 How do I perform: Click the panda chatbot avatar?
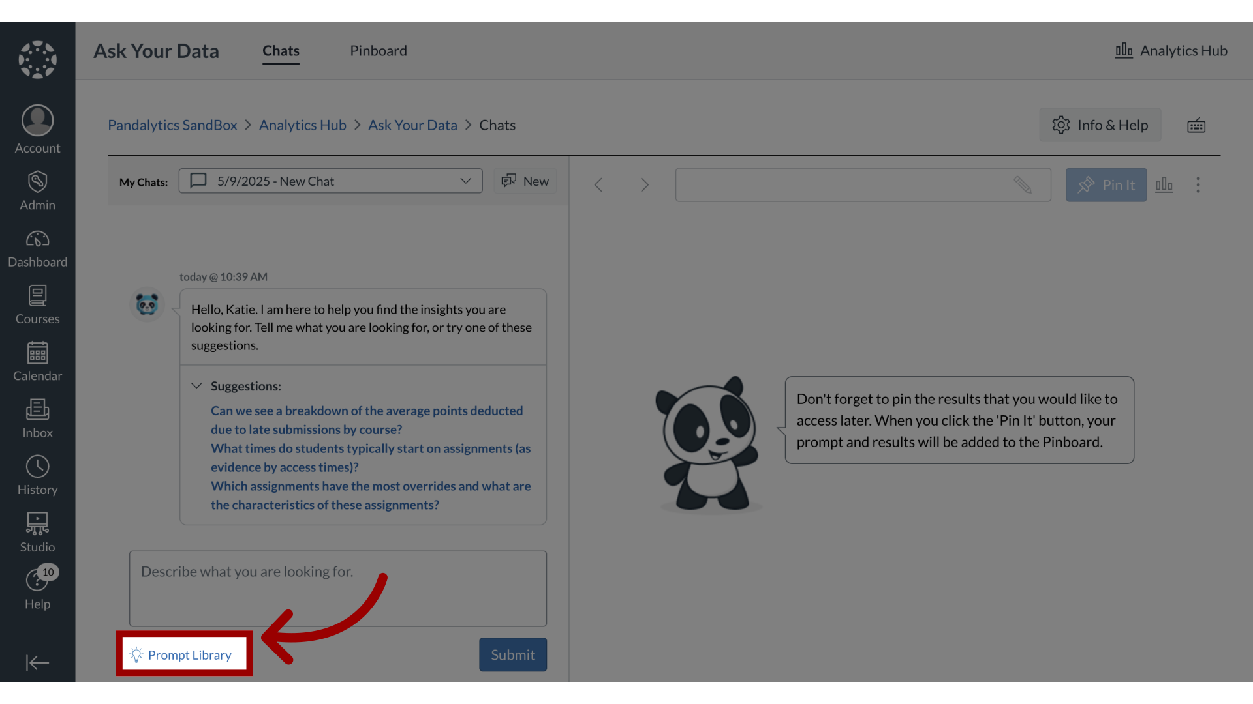click(x=147, y=304)
